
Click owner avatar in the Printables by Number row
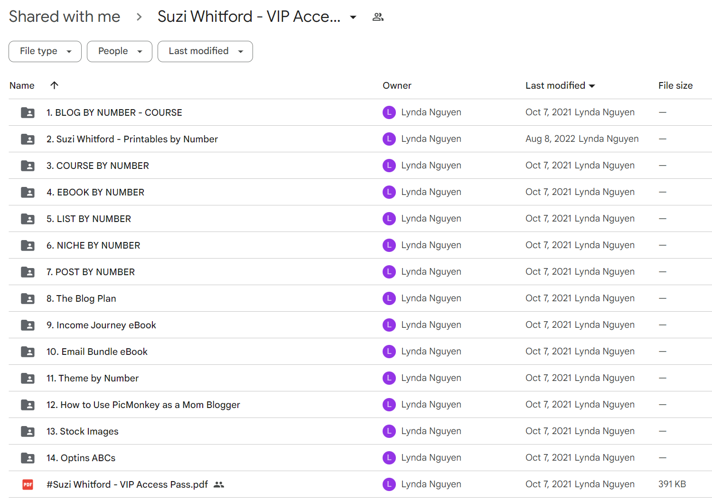[x=389, y=139]
